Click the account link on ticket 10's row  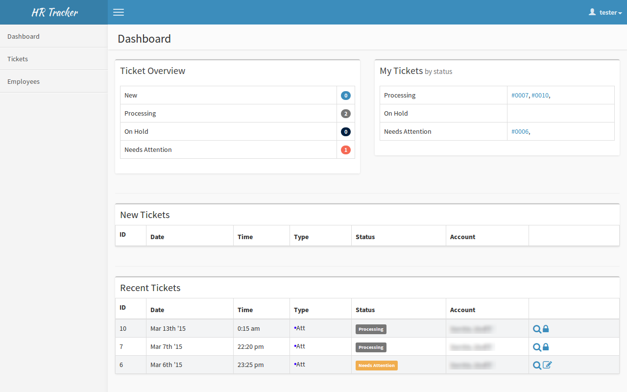click(471, 329)
